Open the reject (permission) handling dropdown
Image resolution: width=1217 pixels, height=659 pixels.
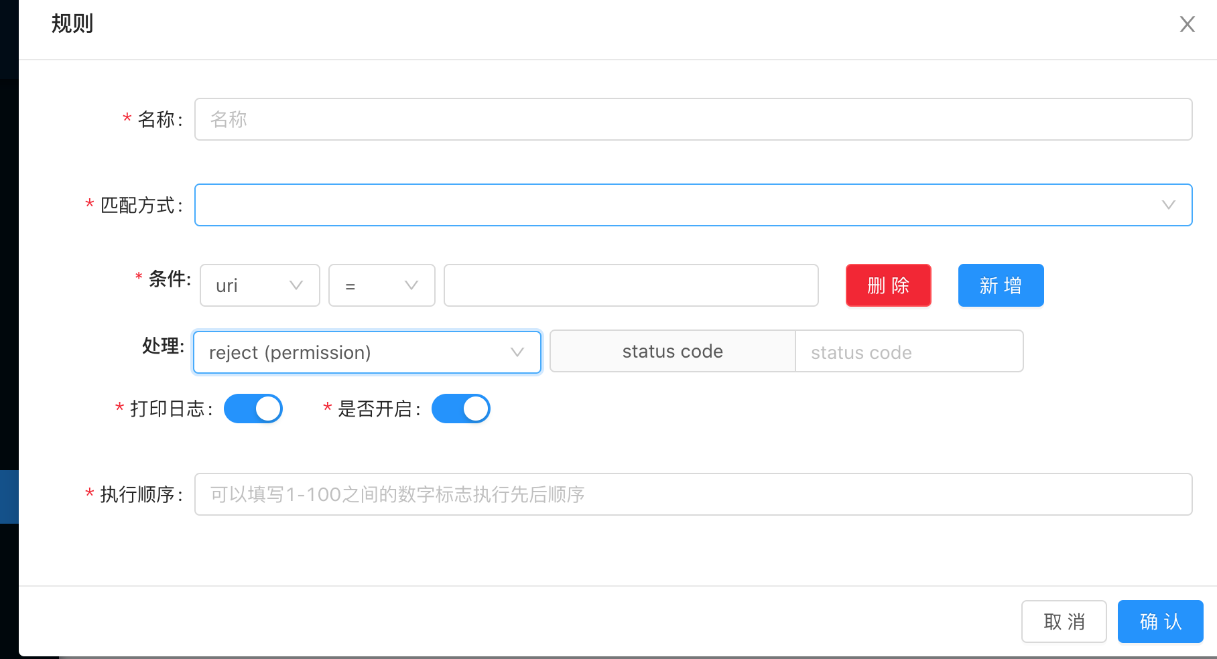click(x=367, y=352)
